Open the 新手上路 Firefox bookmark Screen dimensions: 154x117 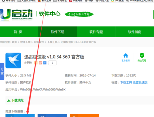point(45,1)
